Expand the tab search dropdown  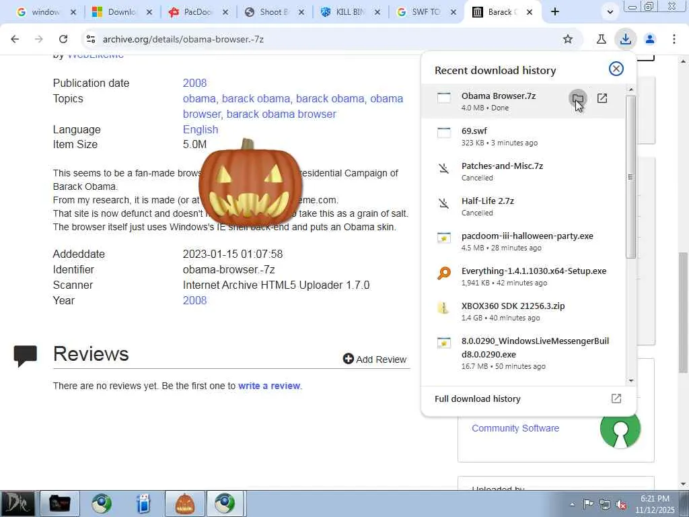[x=610, y=12]
